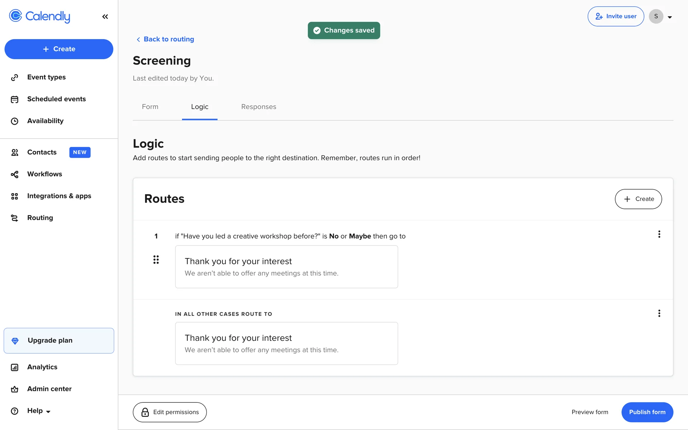Screen dimensions: 688x430
Task: Open Routing from sidebar icon
Action: tap(14, 218)
